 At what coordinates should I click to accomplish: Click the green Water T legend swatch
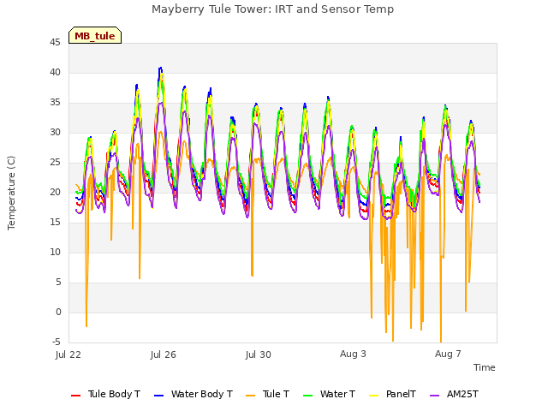tap(307, 396)
